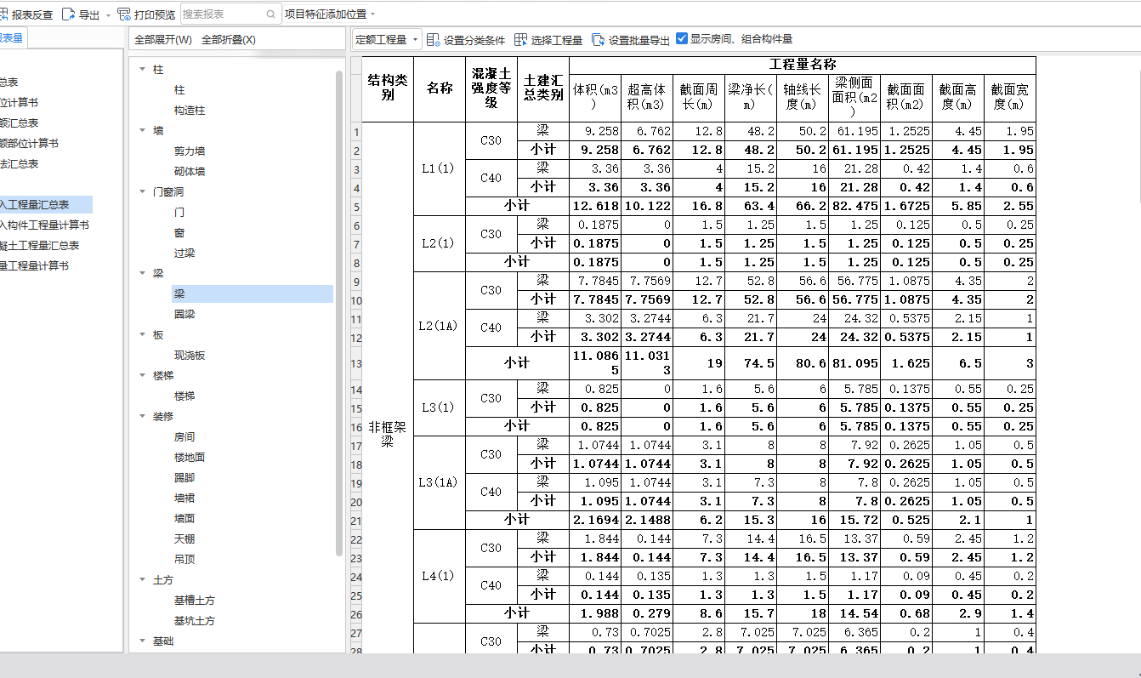This screenshot has width=1141, height=678.
Task: Open the 导出 dropdown arrow
Action: [108, 15]
